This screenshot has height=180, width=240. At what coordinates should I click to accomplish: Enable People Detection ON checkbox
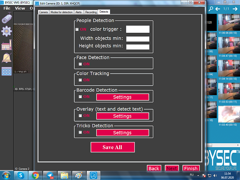77,29
